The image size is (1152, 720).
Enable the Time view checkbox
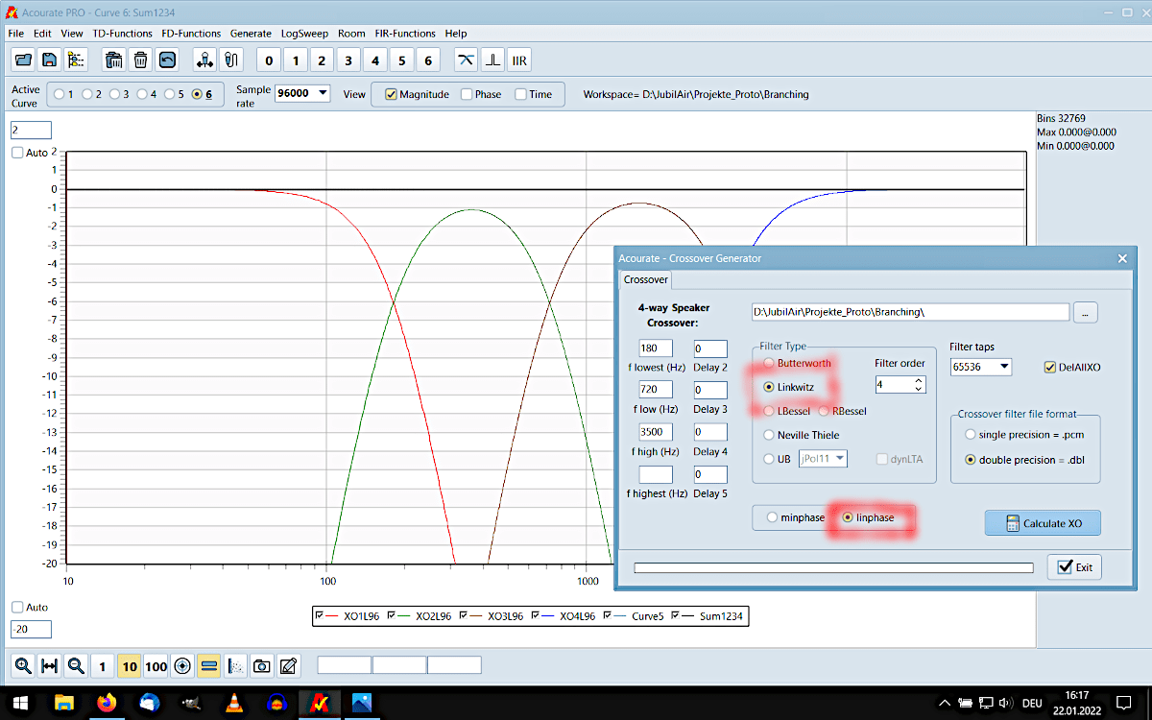pyautogui.click(x=521, y=95)
